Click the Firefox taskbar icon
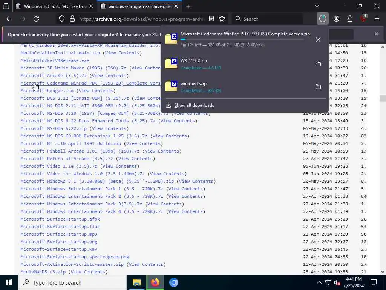The height and width of the screenshot is (290, 386). (x=155, y=282)
